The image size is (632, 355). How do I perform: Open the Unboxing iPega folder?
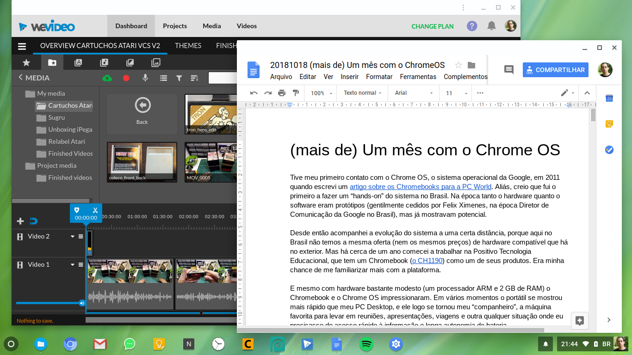(x=64, y=129)
